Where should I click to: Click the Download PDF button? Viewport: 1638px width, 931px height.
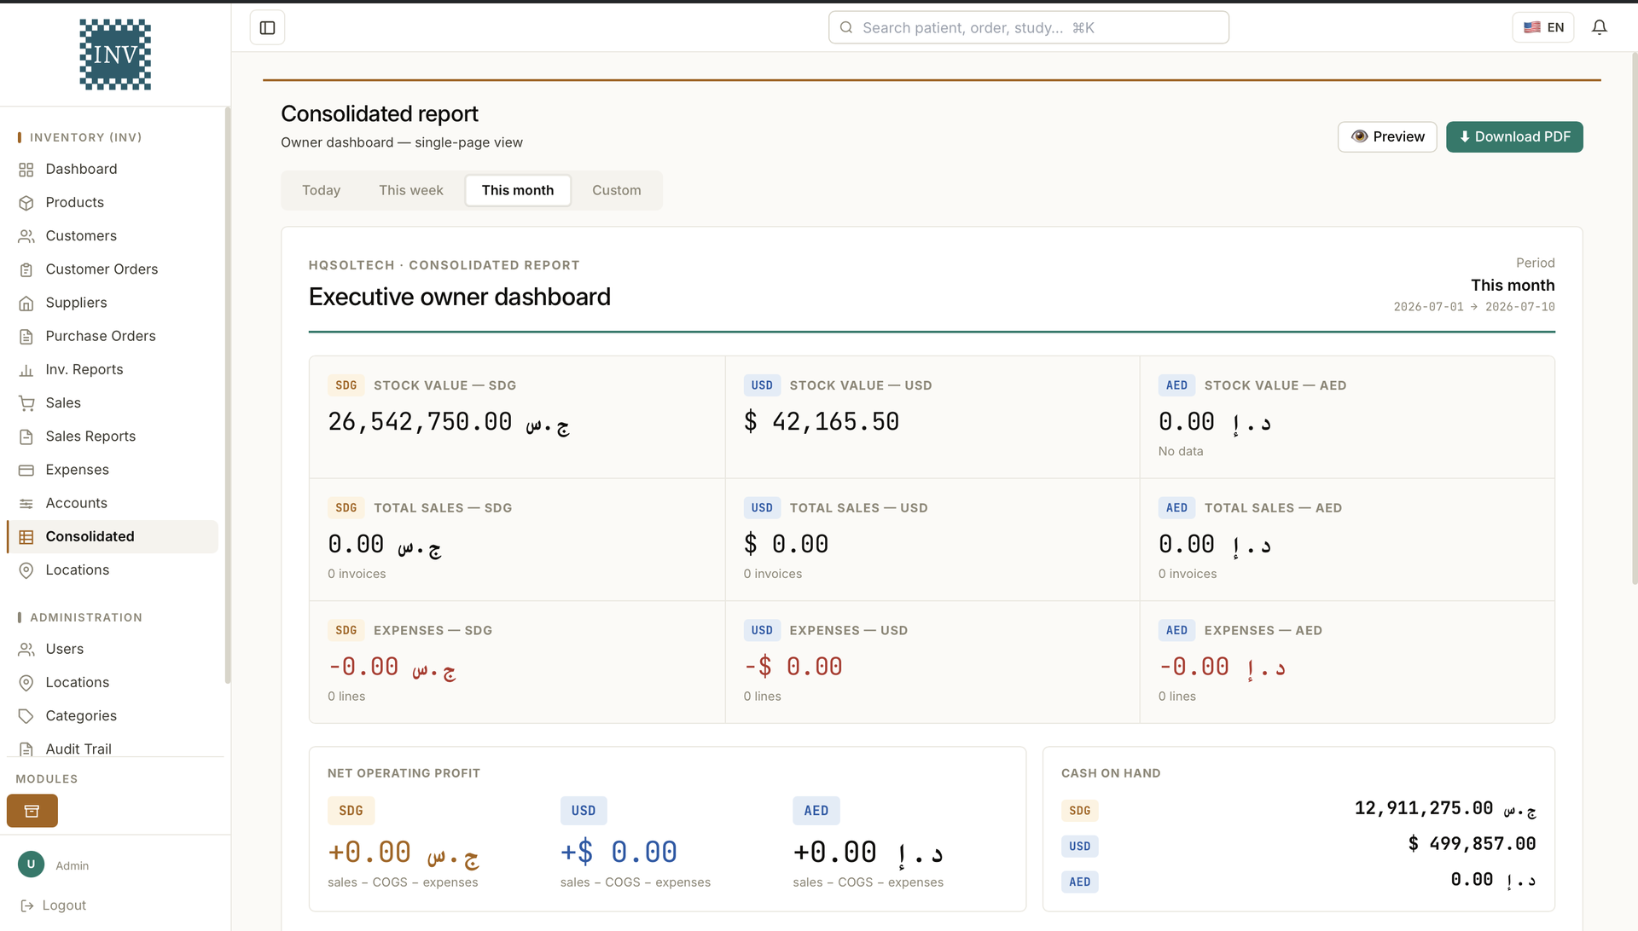coord(1514,137)
